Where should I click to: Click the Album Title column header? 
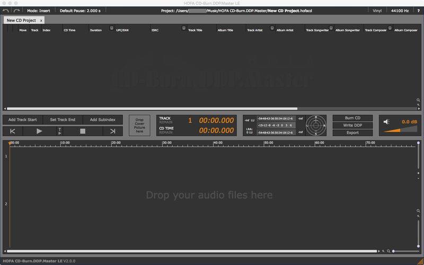(x=225, y=30)
